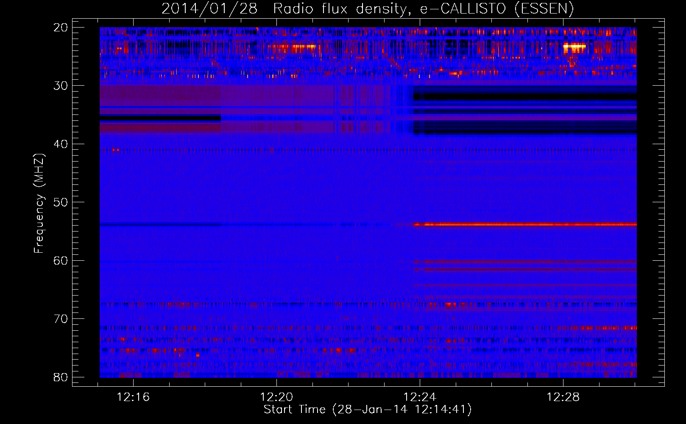Click the 20 MHz frequency tick label

(61, 28)
